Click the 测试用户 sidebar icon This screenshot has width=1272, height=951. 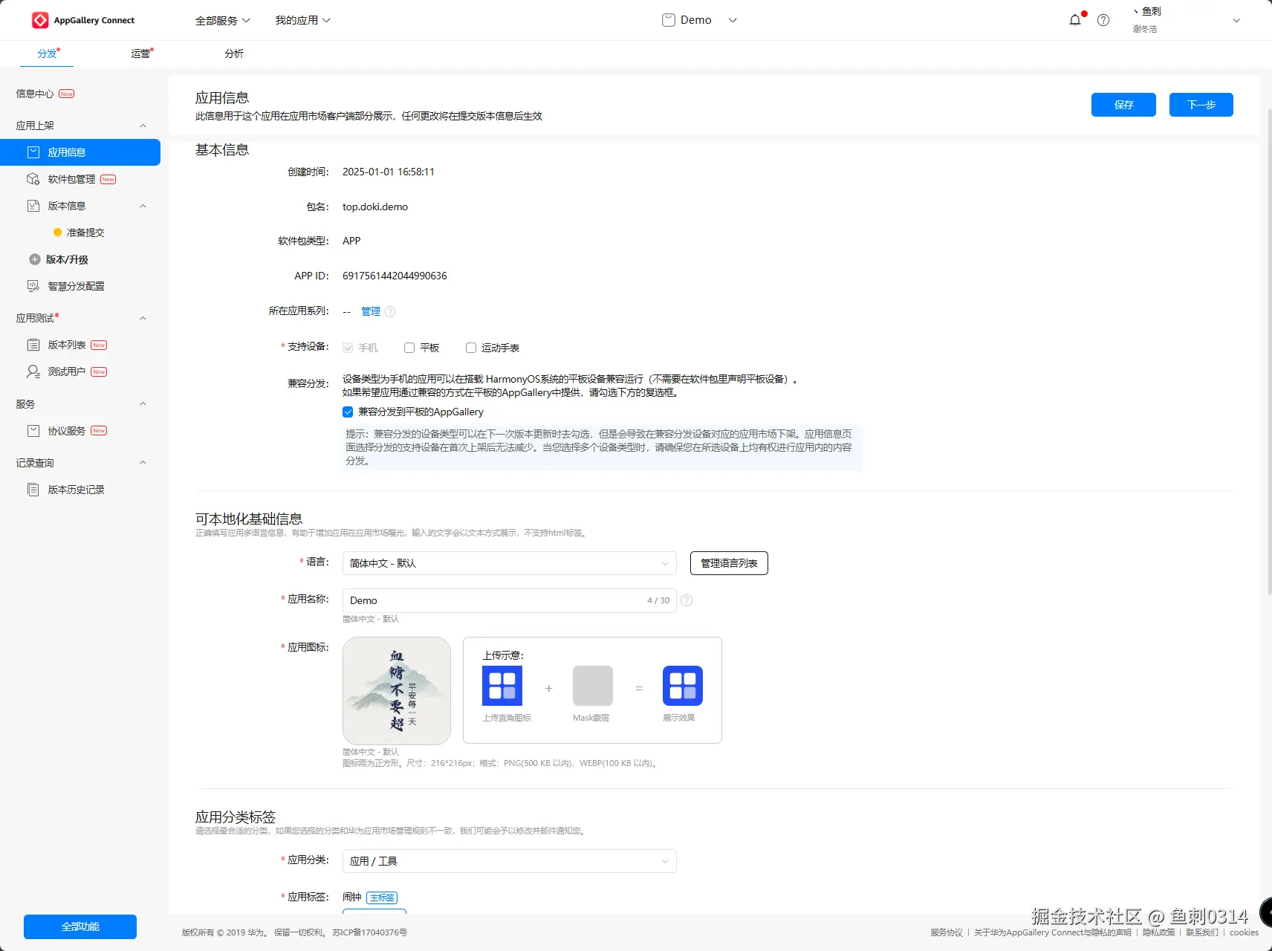(33, 371)
